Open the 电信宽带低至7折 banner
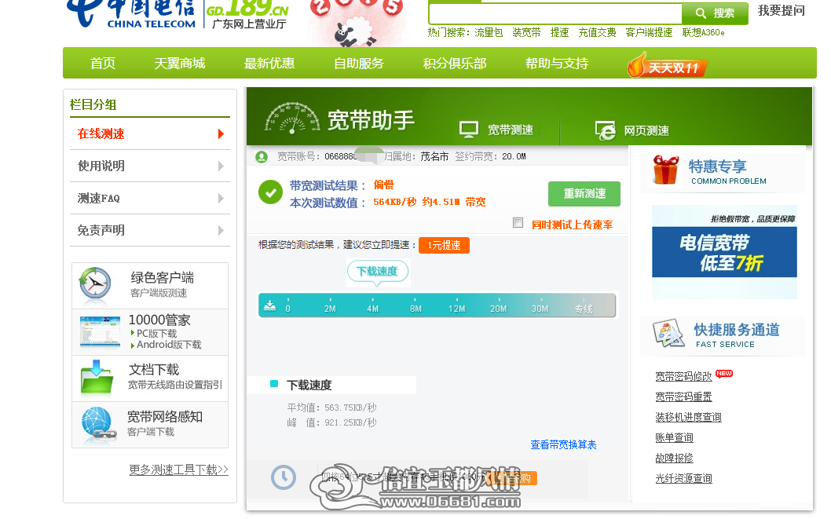831x519 pixels. point(724,251)
